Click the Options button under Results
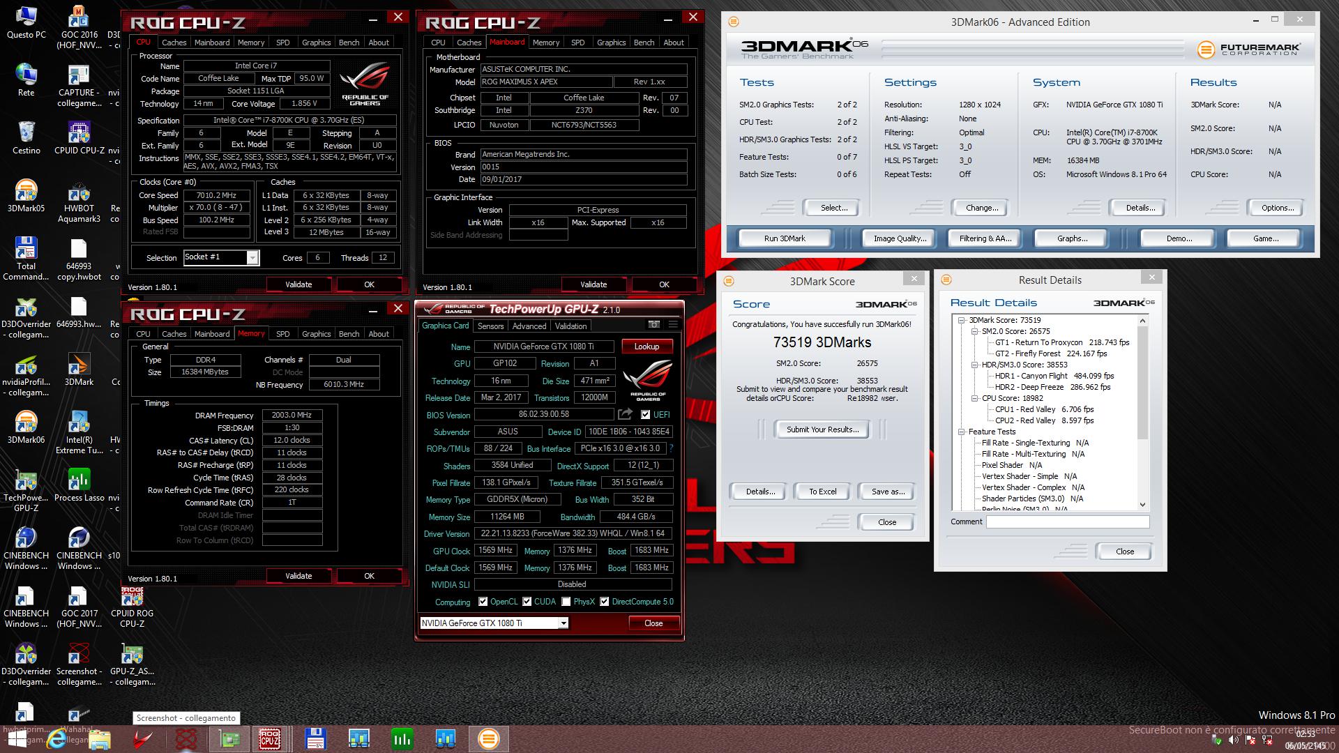 pos(1278,208)
